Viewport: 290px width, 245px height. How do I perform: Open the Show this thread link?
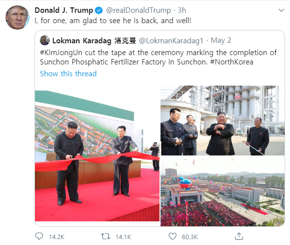point(68,73)
